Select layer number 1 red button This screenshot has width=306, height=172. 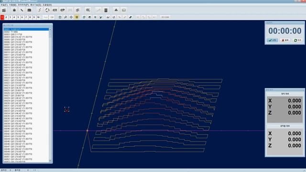[2, 17]
